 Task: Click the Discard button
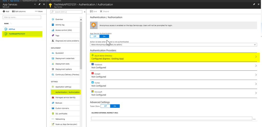click(104, 11)
